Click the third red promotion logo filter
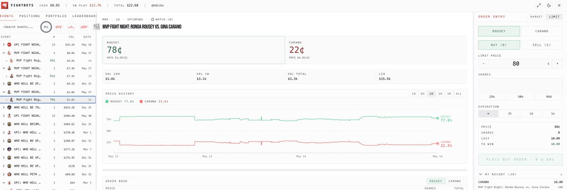The image size is (567, 190). [x=84, y=27]
